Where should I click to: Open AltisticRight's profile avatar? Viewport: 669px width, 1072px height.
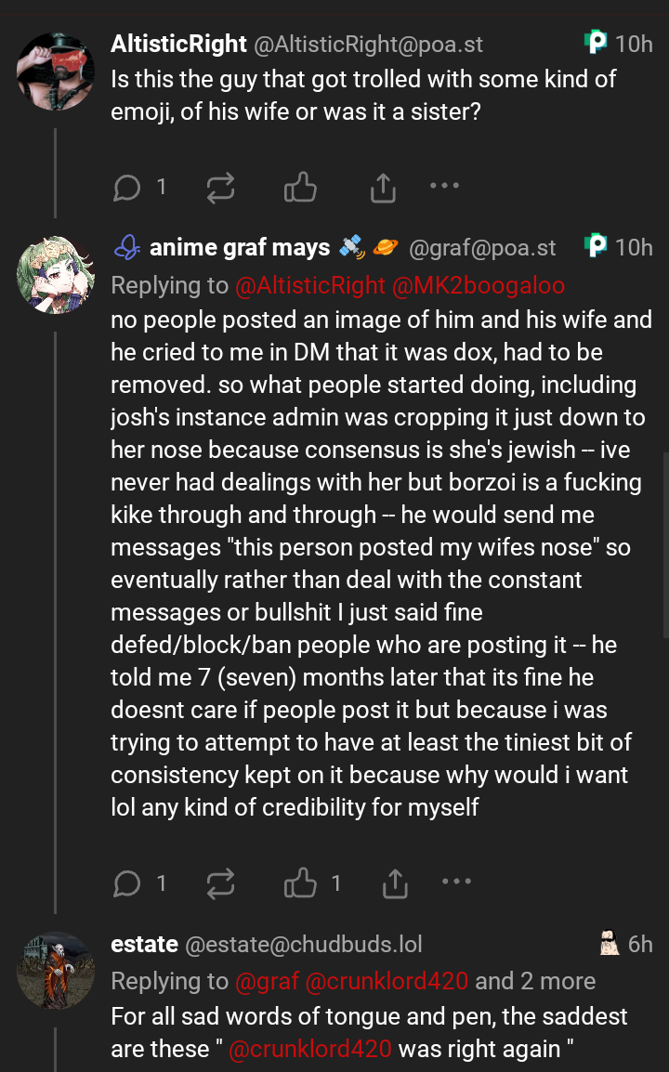click(x=56, y=72)
